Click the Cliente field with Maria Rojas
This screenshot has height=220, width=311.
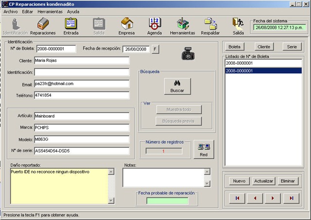pos(82,60)
